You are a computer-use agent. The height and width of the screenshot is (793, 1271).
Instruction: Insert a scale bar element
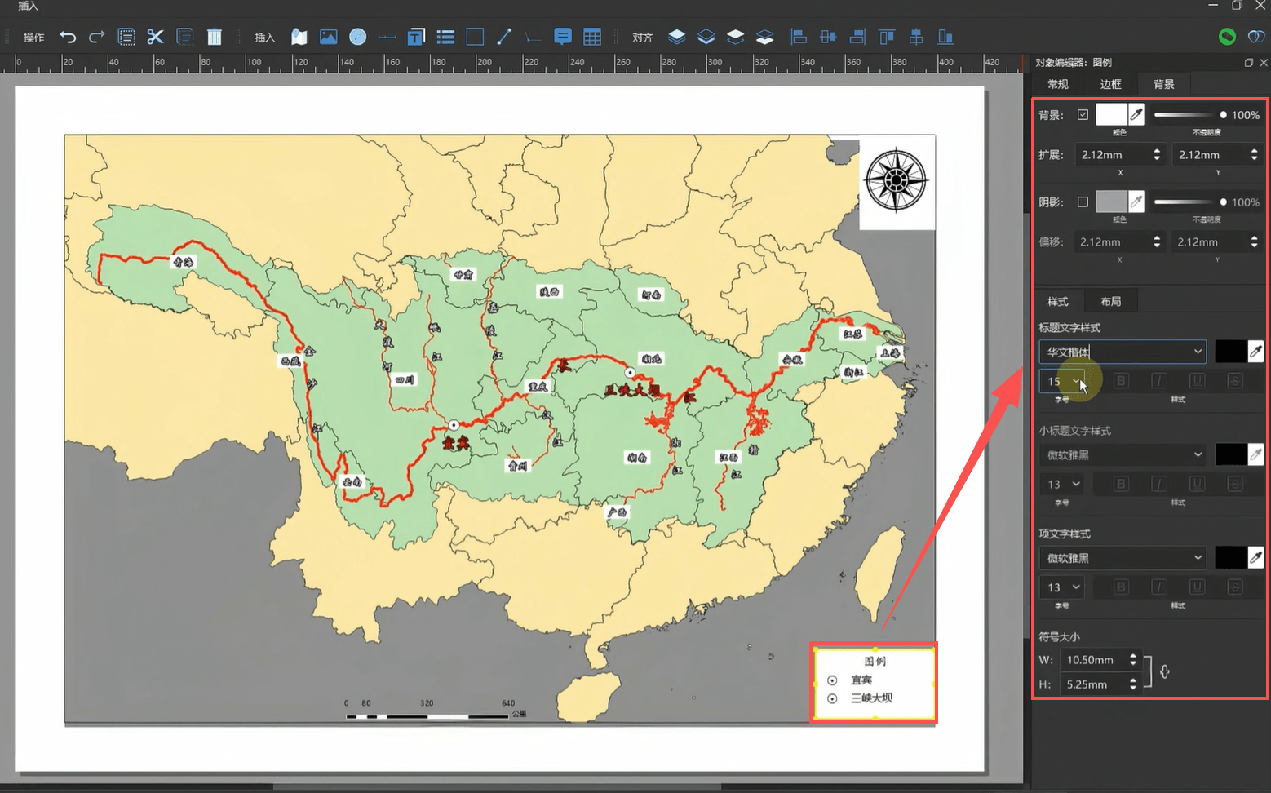pyautogui.click(x=387, y=37)
